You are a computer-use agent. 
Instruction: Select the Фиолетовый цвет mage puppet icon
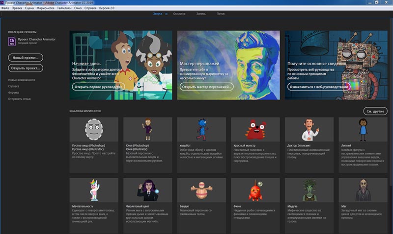click(x=148, y=190)
